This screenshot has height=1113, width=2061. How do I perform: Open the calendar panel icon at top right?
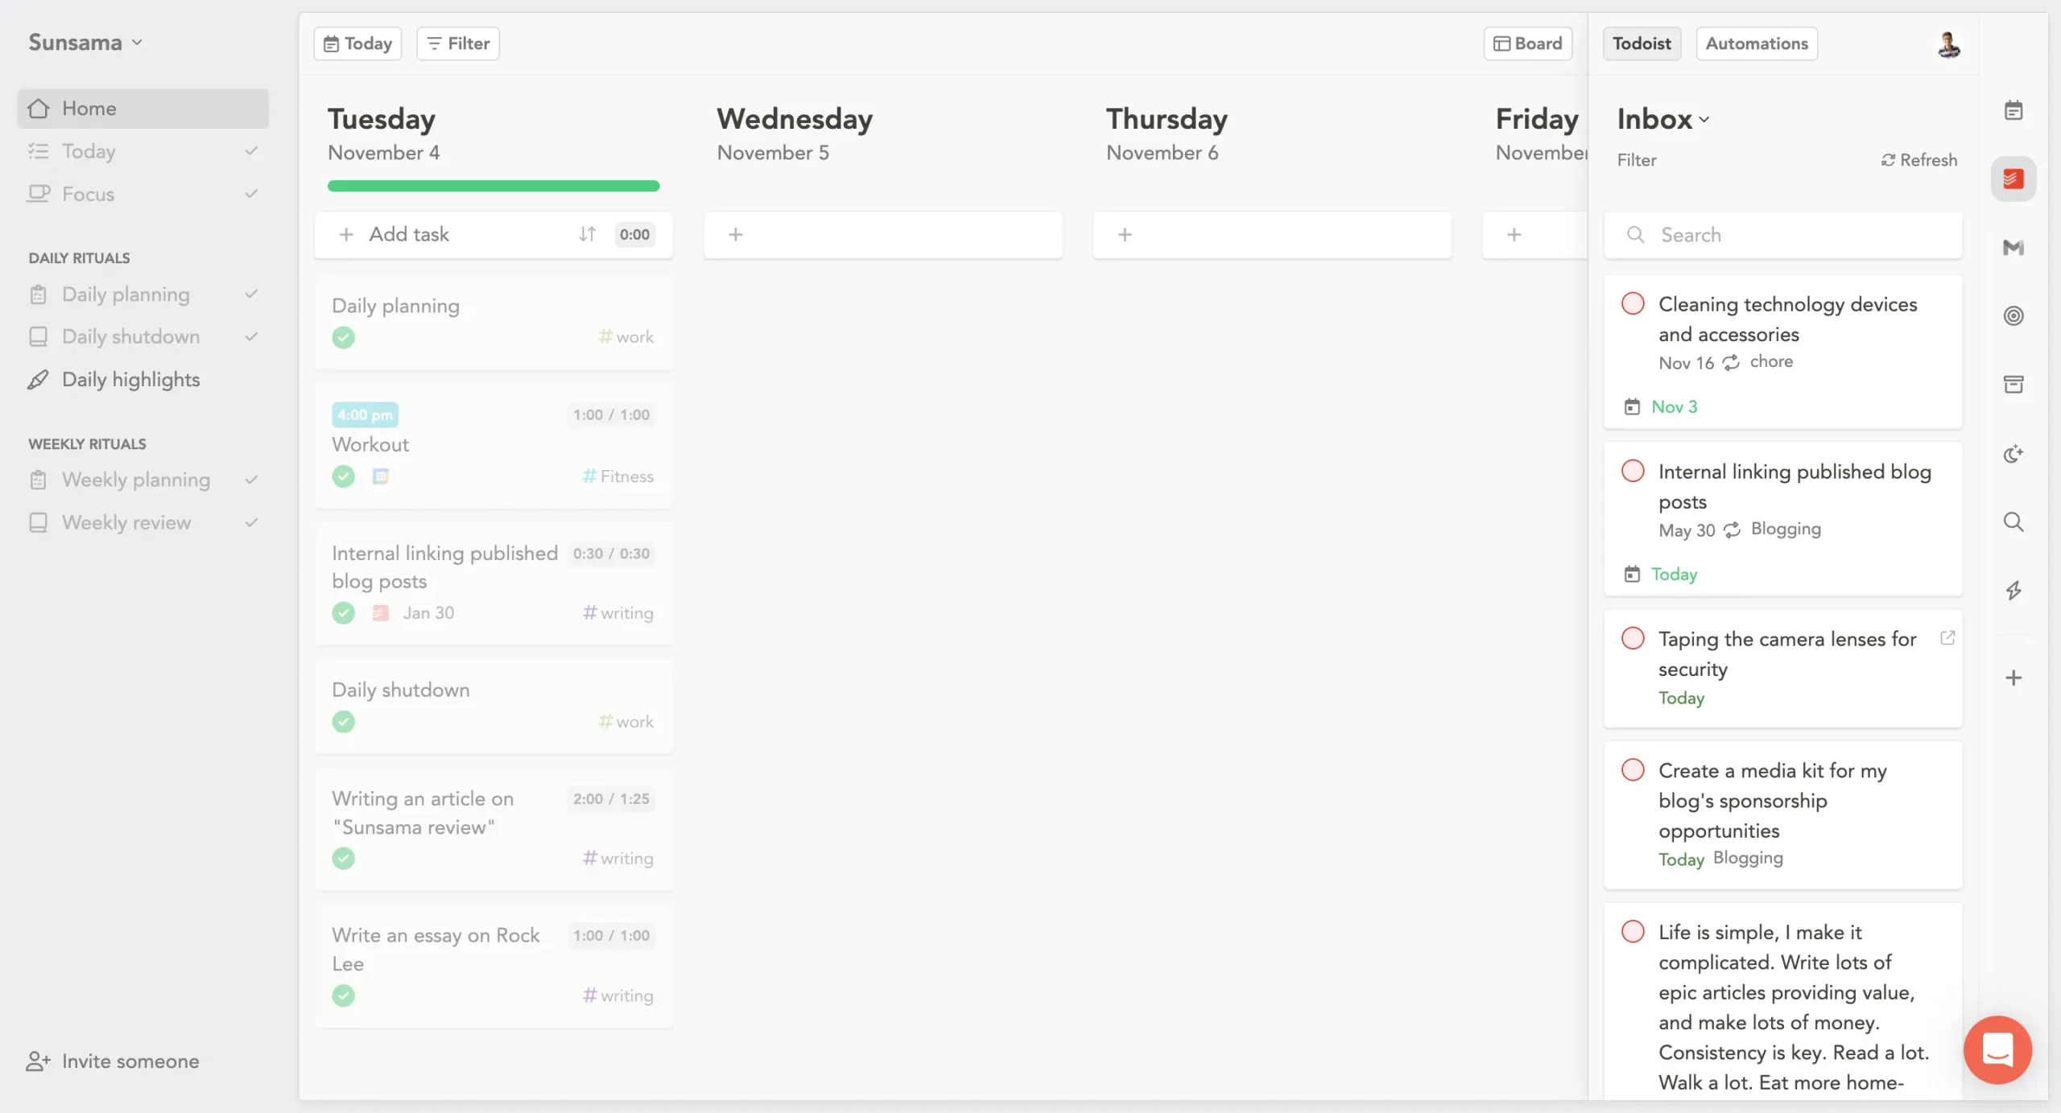[x=2014, y=109]
